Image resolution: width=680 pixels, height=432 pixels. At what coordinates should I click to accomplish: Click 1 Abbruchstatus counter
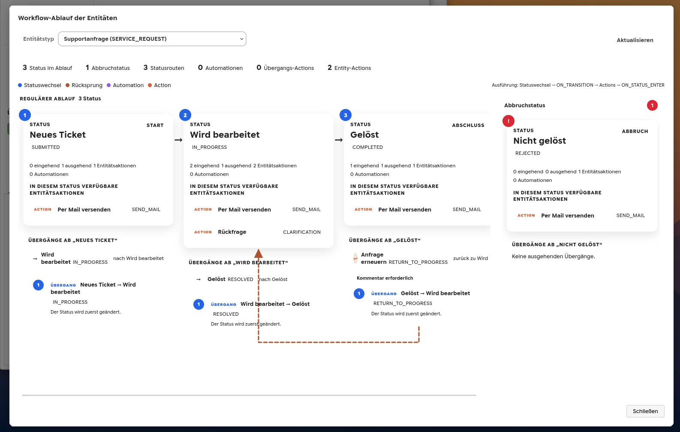(108, 68)
